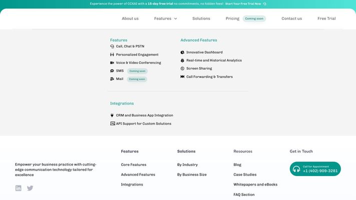The height and width of the screenshot is (200, 356).
Task: Open the About us menu item
Action: [x=130, y=18]
